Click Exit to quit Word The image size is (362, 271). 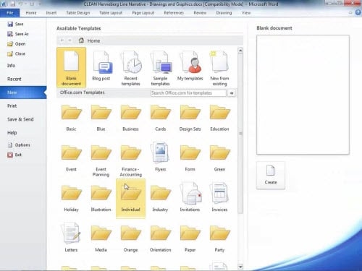(x=14, y=155)
